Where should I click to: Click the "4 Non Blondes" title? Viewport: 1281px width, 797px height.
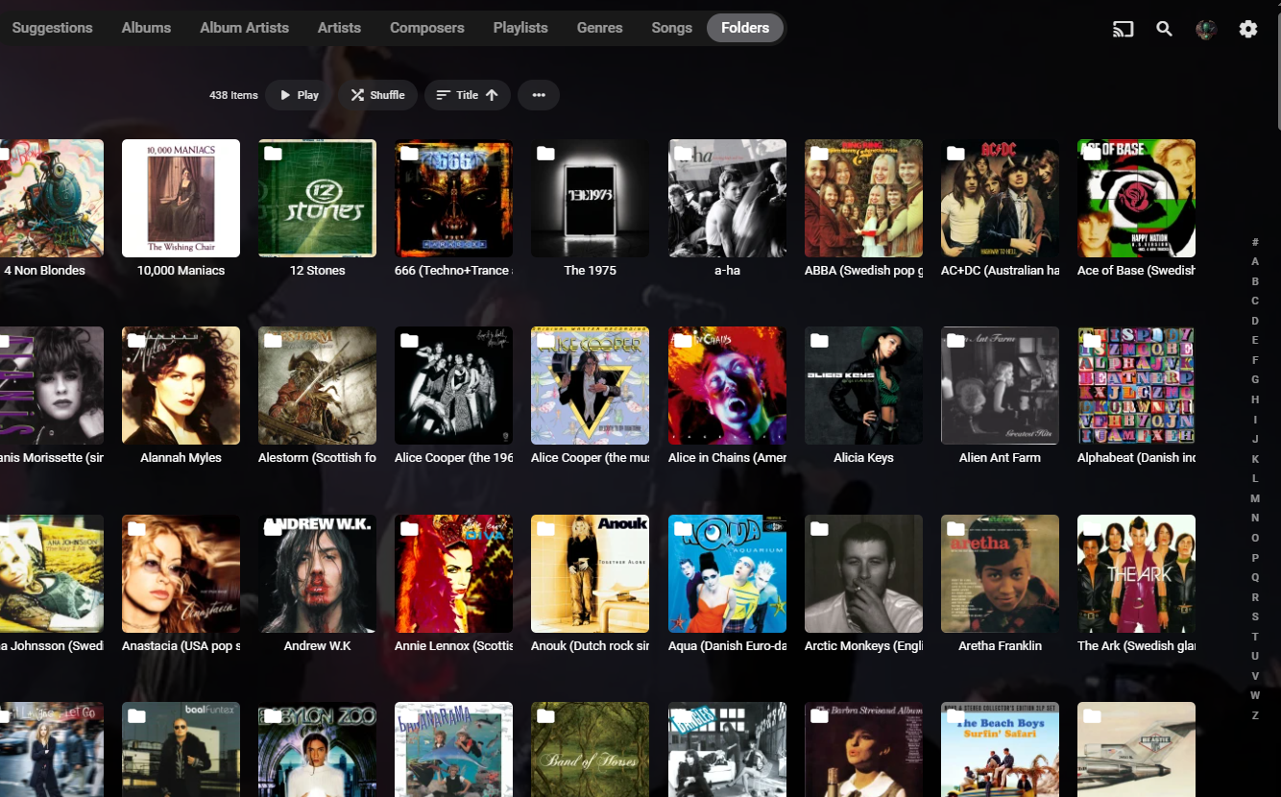tap(44, 271)
